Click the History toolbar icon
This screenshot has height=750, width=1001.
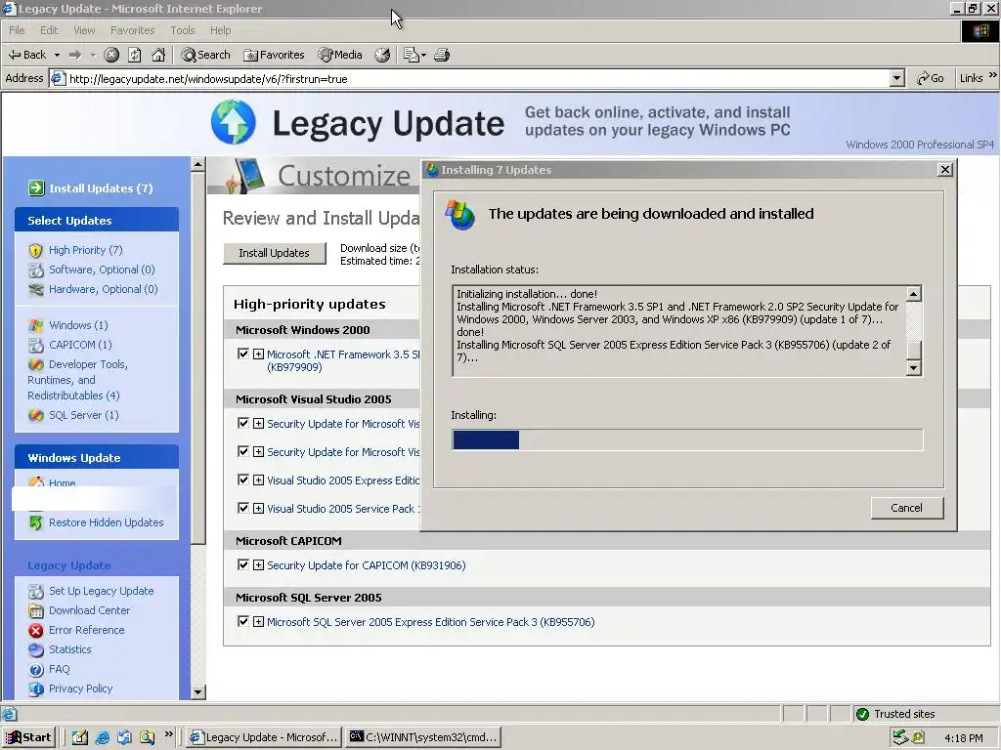click(x=382, y=55)
